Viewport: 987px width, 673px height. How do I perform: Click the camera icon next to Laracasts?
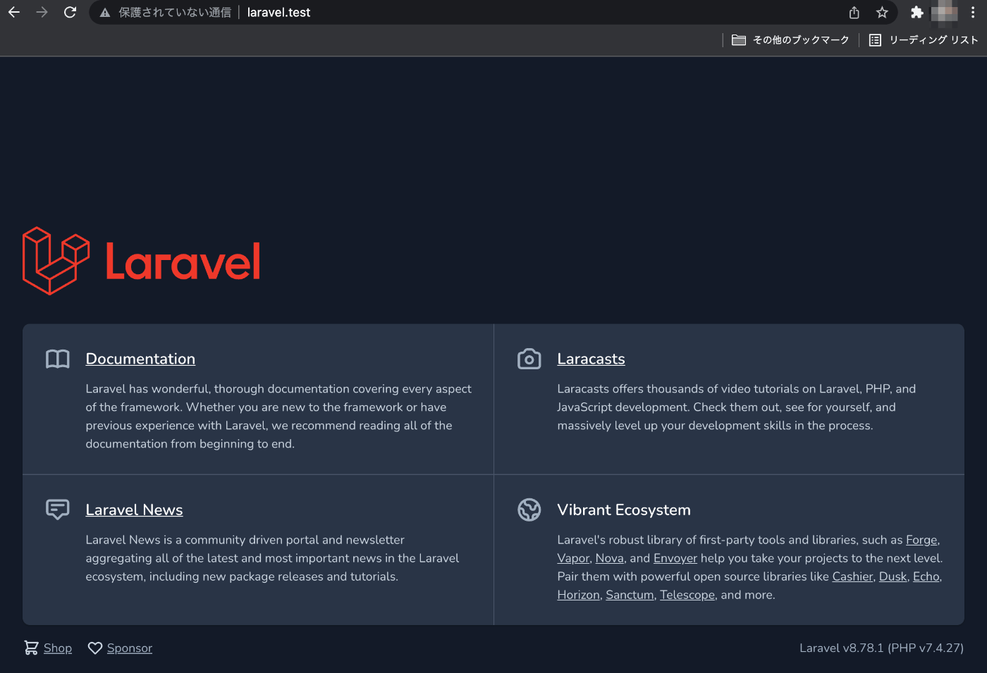[x=529, y=359]
